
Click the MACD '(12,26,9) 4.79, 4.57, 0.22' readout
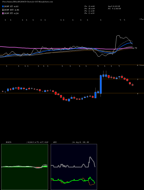coord(37,142)
